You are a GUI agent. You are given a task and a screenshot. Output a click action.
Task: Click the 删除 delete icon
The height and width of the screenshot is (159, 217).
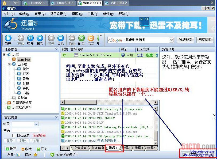point(40,38)
